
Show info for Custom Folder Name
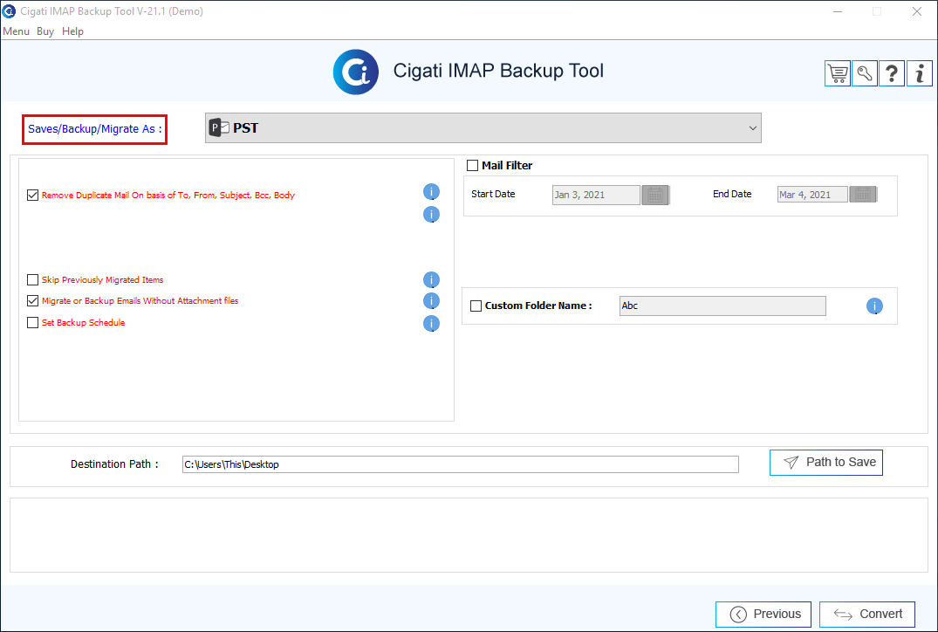click(874, 306)
